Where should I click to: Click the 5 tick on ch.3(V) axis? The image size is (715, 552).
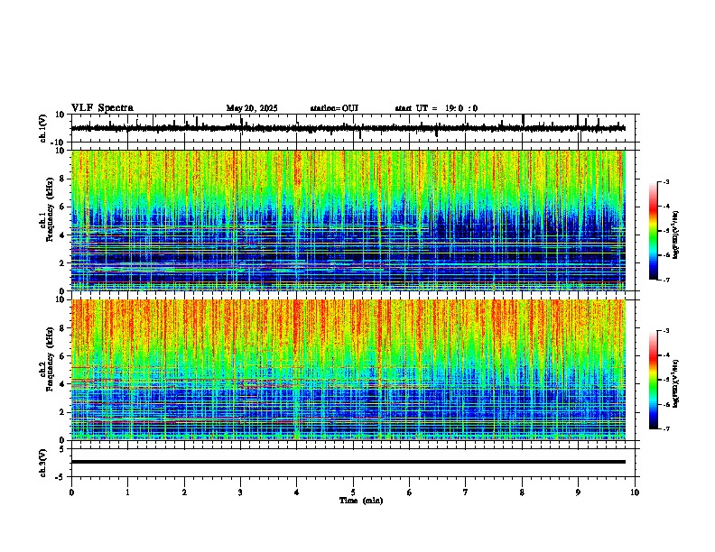[62, 448]
